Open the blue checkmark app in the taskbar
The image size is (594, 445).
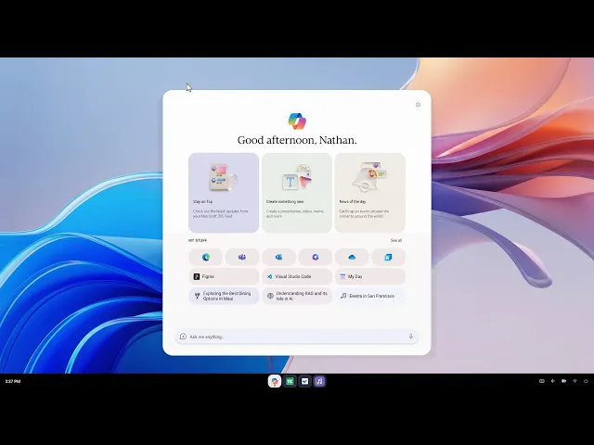click(x=304, y=381)
